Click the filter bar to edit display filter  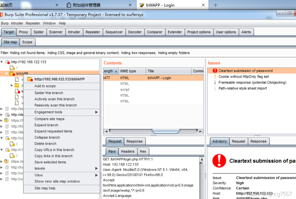pyautogui.click(x=148, y=53)
